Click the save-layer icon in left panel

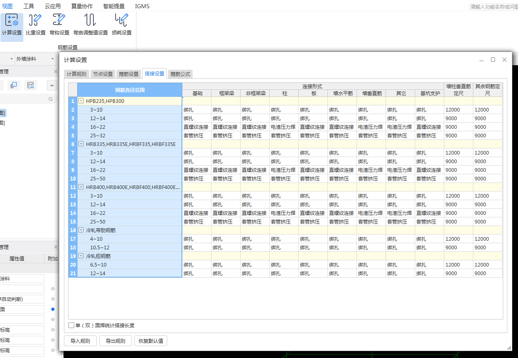(31, 85)
